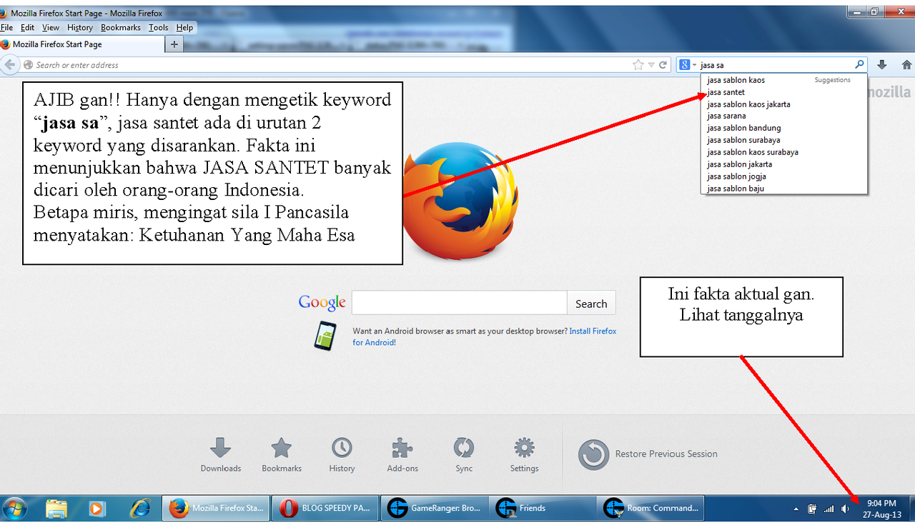915x525 pixels.
Task: Click the bookmark star in the address bar
Action: coord(637,64)
